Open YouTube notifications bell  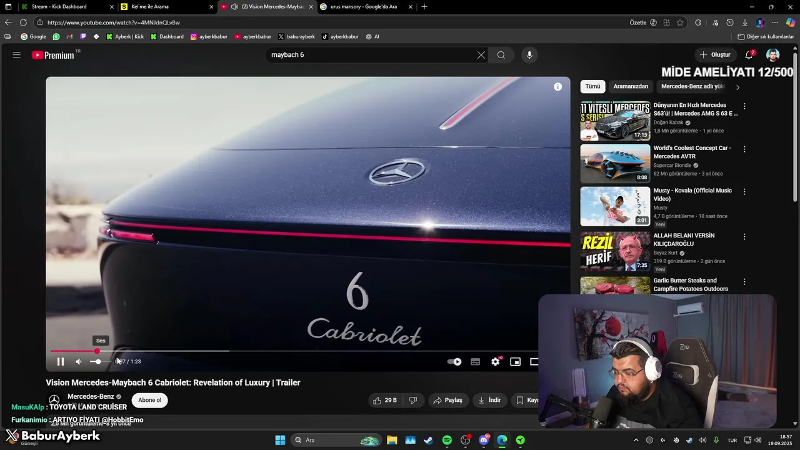(749, 55)
